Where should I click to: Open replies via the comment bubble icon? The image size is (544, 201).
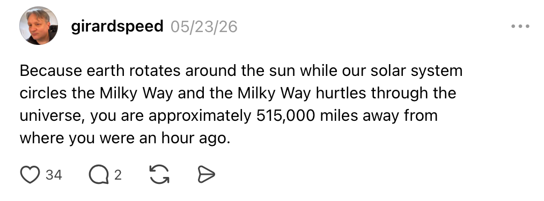click(x=99, y=174)
